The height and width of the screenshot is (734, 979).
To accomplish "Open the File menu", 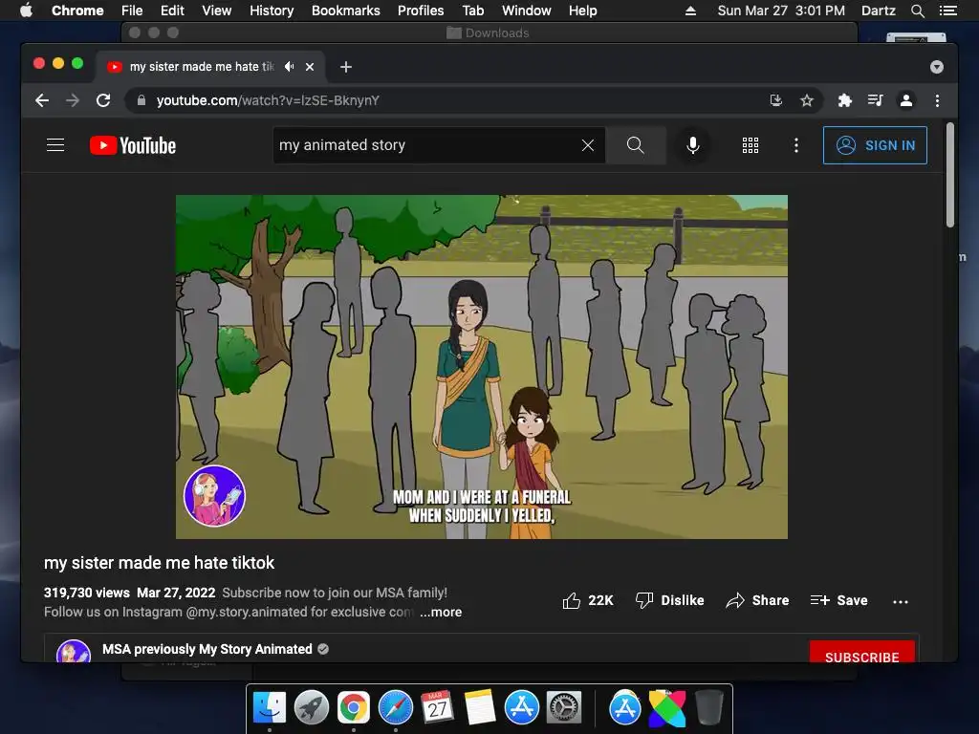I will (x=132, y=11).
